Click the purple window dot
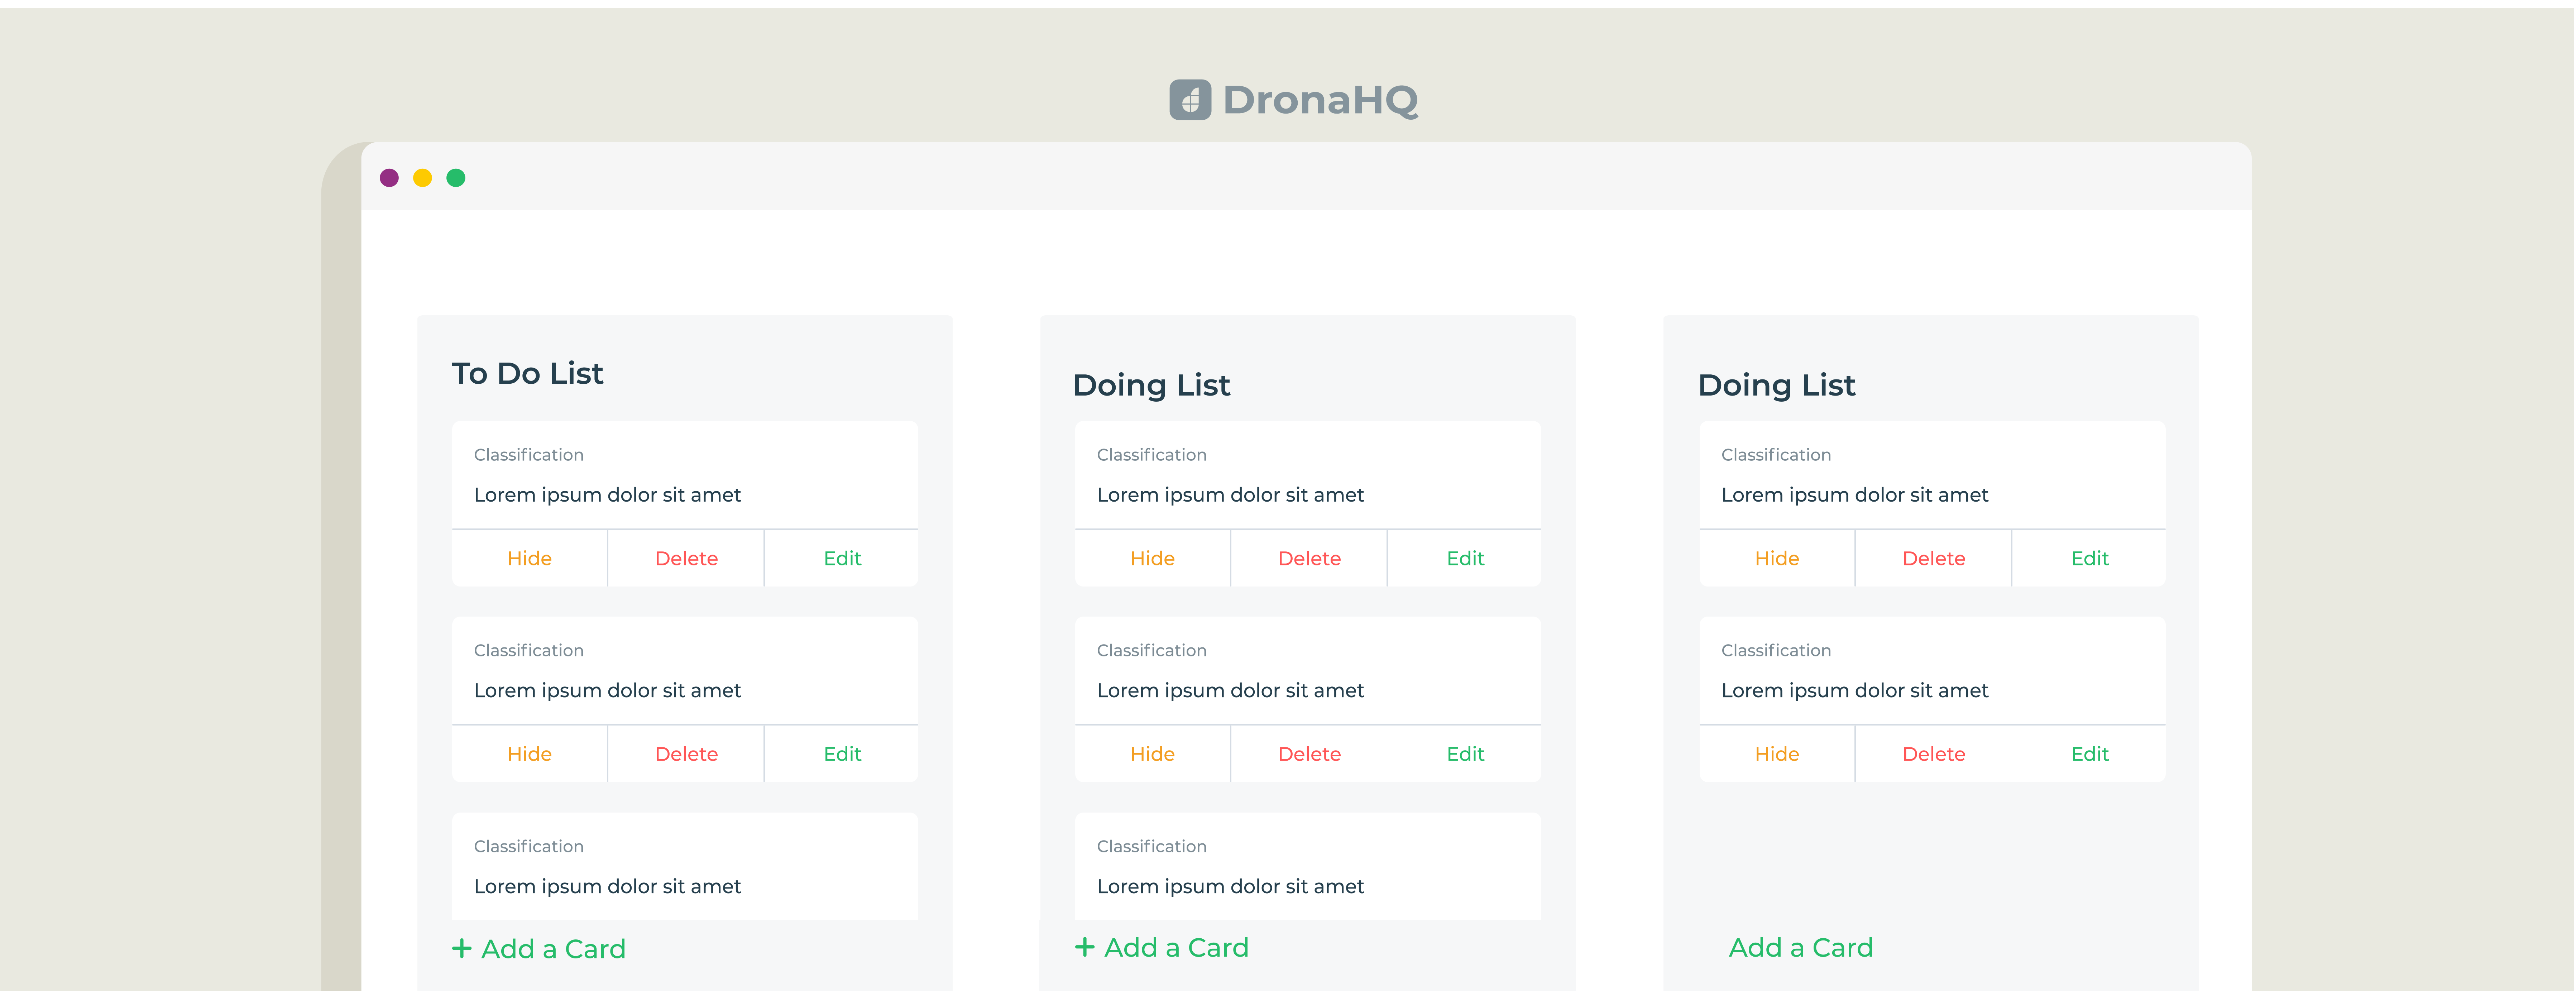2576x991 pixels. pyautogui.click(x=389, y=178)
